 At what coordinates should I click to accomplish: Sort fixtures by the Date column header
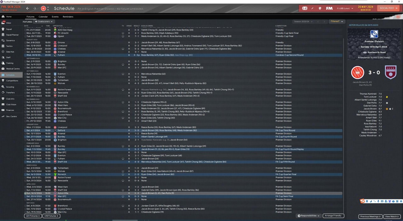26,26
